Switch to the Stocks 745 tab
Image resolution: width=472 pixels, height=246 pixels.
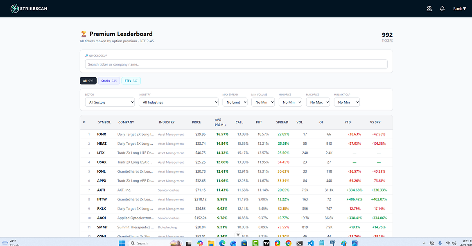point(109,81)
